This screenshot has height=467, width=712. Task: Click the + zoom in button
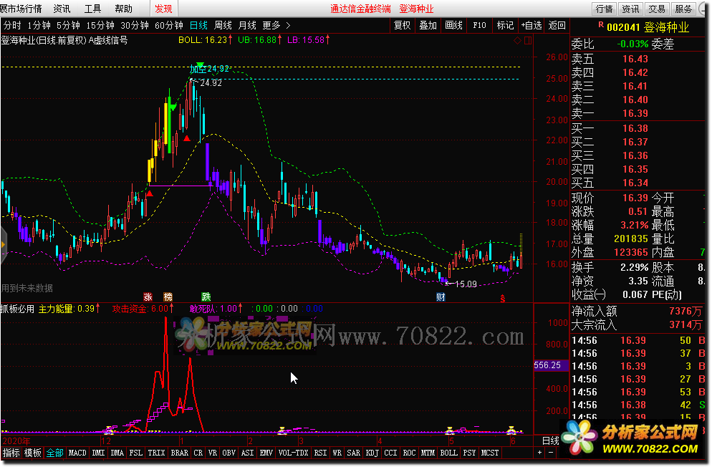pyautogui.click(x=539, y=453)
